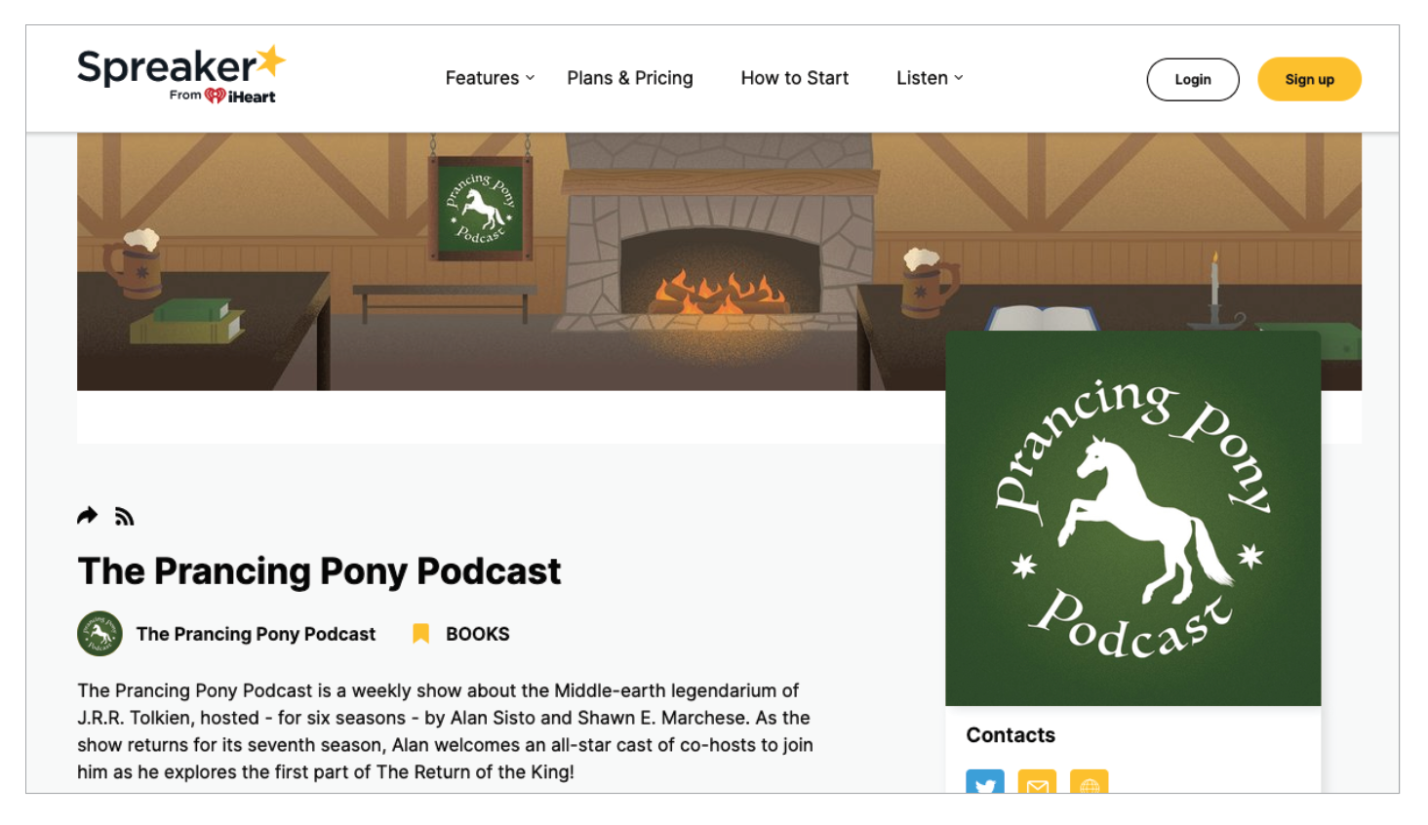Screen dimensions: 1428x825
Task: Click the share arrow icon
Action: click(x=88, y=516)
